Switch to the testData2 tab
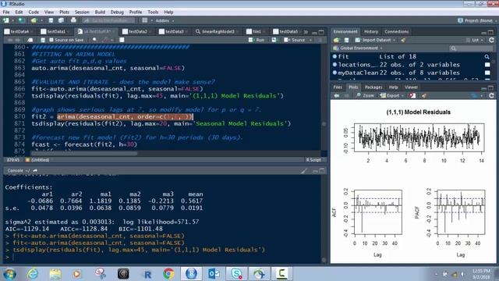The image size is (499, 281). (137, 31)
